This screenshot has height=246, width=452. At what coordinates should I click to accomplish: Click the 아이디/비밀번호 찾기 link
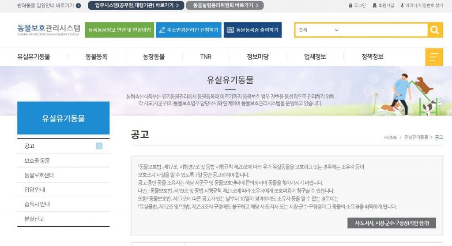tap(424, 5)
